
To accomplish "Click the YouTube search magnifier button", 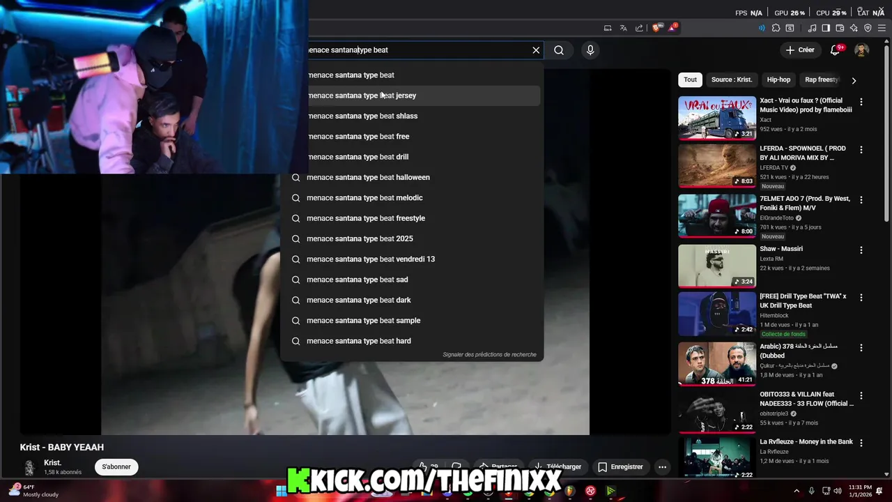I will pyautogui.click(x=559, y=50).
